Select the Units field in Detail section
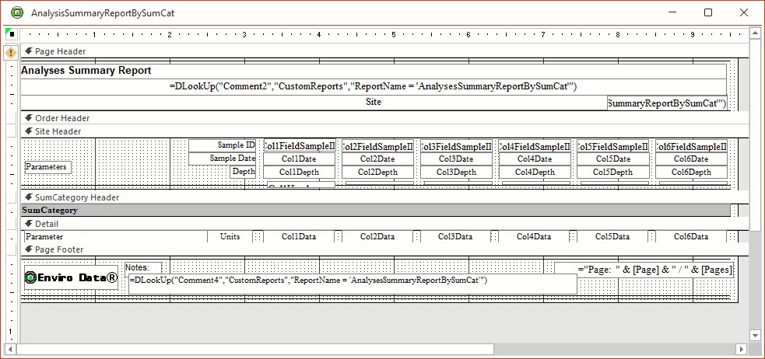765x359 pixels. [230, 237]
